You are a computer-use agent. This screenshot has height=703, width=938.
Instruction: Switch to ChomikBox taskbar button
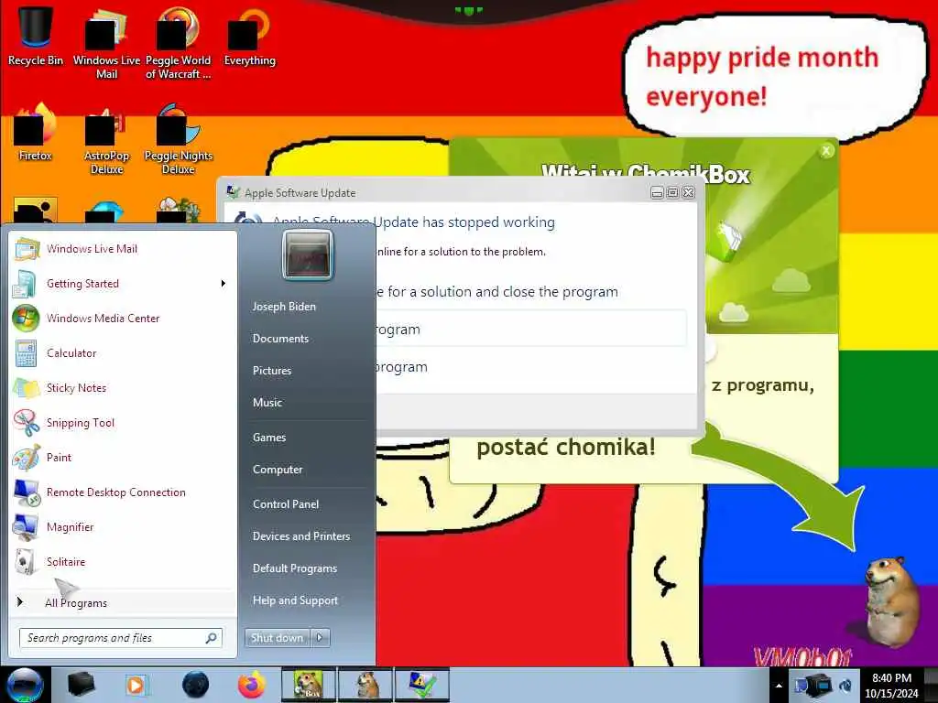pyautogui.click(x=308, y=685)
